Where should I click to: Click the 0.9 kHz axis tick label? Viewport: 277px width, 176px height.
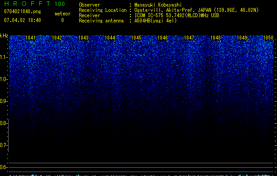(4, 101)
